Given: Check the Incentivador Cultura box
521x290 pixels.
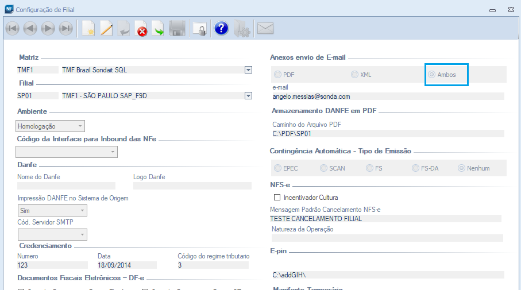Looking at the screenshot, I should tap(277, 198).
